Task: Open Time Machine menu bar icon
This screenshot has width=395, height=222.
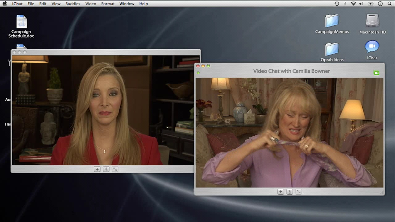Action: (x=337, y=4)
